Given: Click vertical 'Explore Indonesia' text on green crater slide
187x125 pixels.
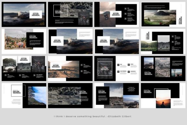Looking at the screenshot, I should pos(181,20).
